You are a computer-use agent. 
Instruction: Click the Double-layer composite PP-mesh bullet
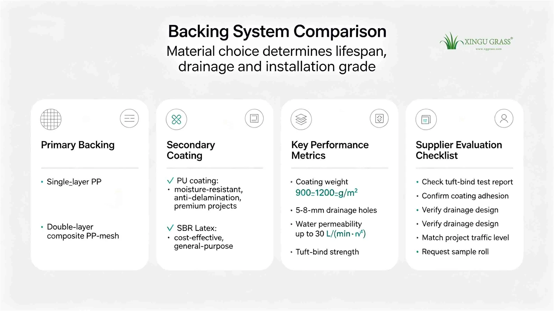coord(83,231)
